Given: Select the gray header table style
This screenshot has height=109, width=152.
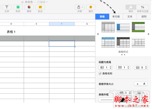Looking at the screenshot, I should 108,27.
